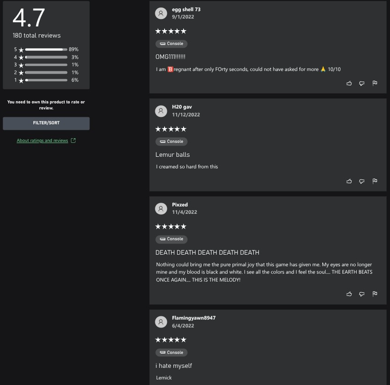The height and width of the screenshot is (385, 390).
Task: Open About ratings and reviews link
Action: click(x=42, y=141)
